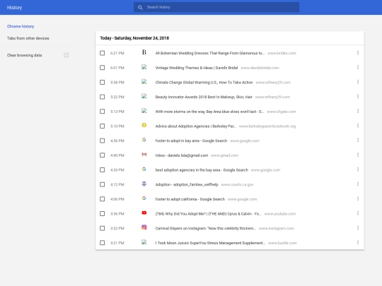Screen dimensions: 382x286
Task: Open 'With more storms on the way' link
Action: click(209, 112)
